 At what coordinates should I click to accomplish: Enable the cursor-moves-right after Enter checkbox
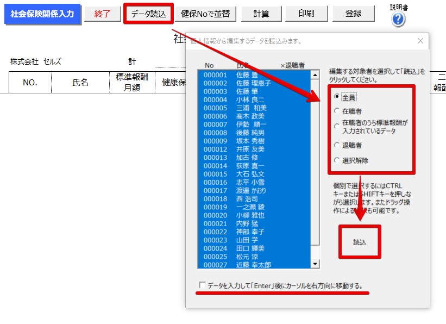pyautogui.click(x=203, y=285)
